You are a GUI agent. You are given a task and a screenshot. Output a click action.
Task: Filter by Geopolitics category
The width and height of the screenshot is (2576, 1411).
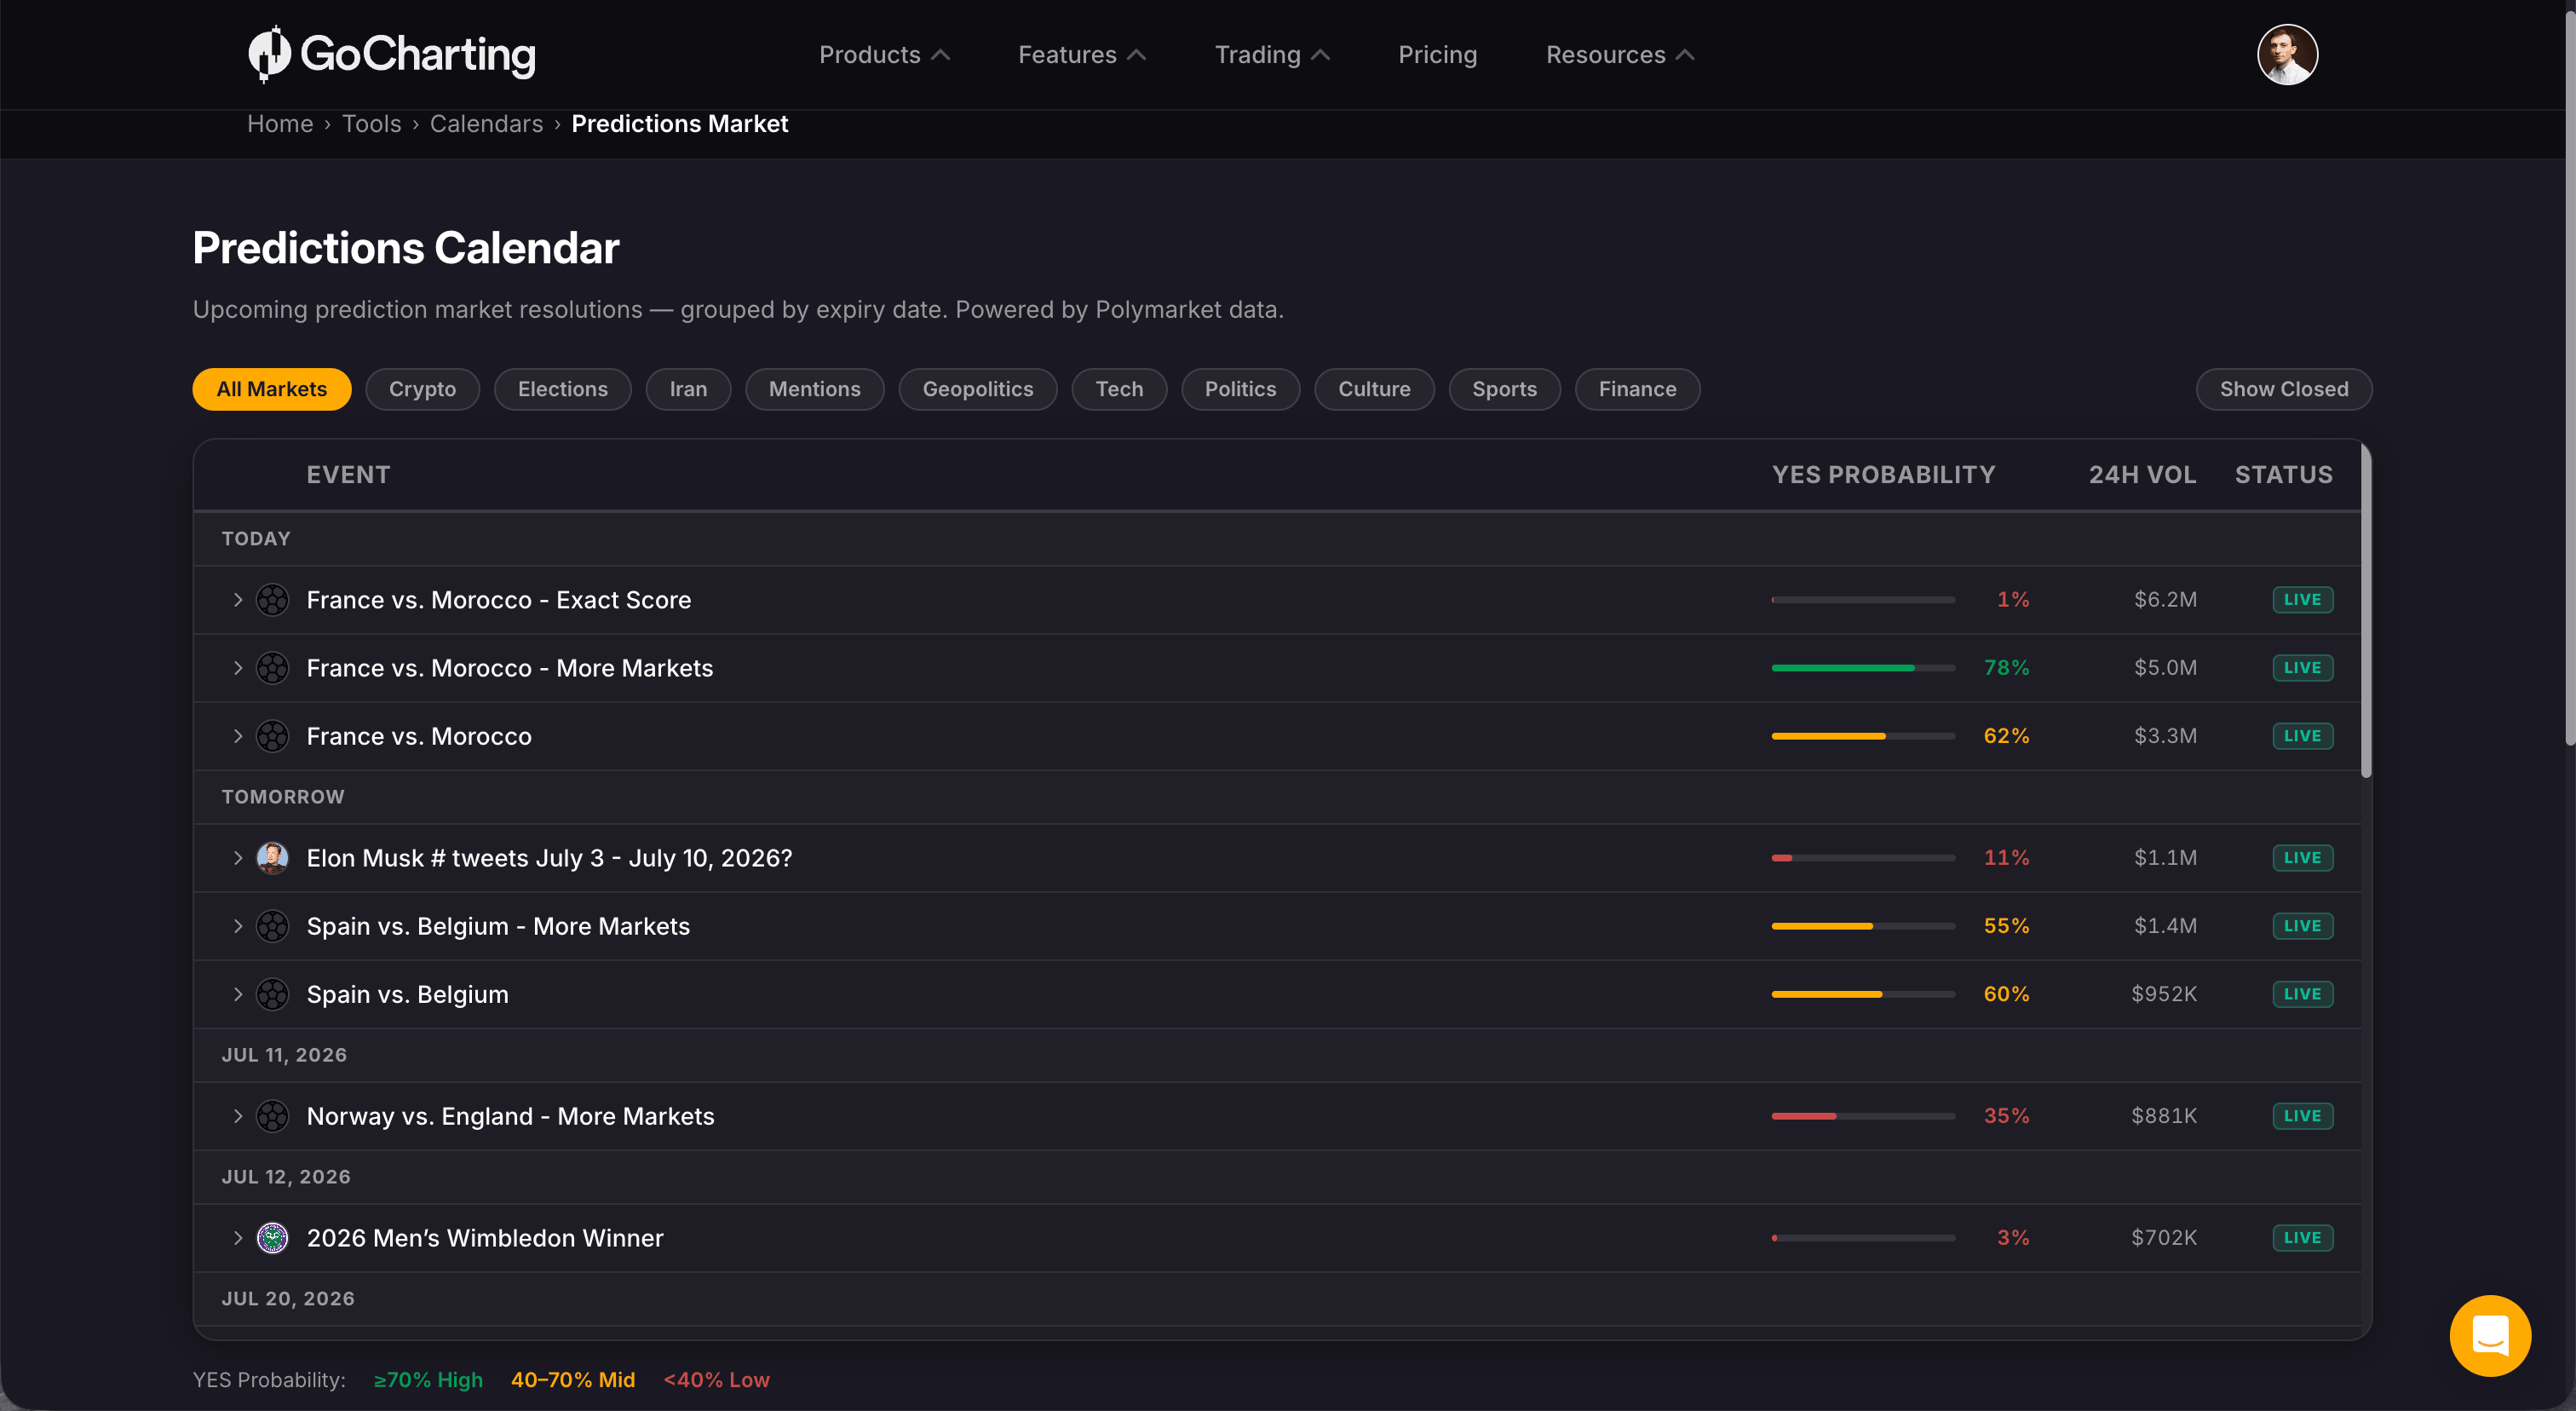click(978, 389)
